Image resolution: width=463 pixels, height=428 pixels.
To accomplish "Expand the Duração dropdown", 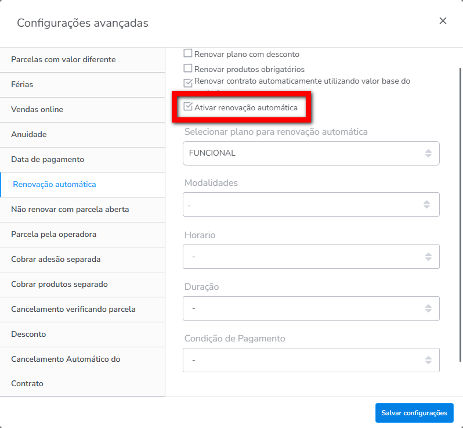I will (310, 308).
